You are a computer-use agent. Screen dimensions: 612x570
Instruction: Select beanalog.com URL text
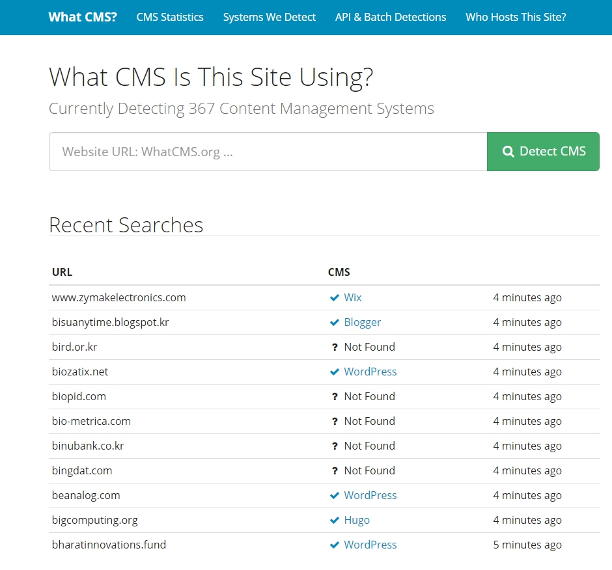[x=86, y=495]
